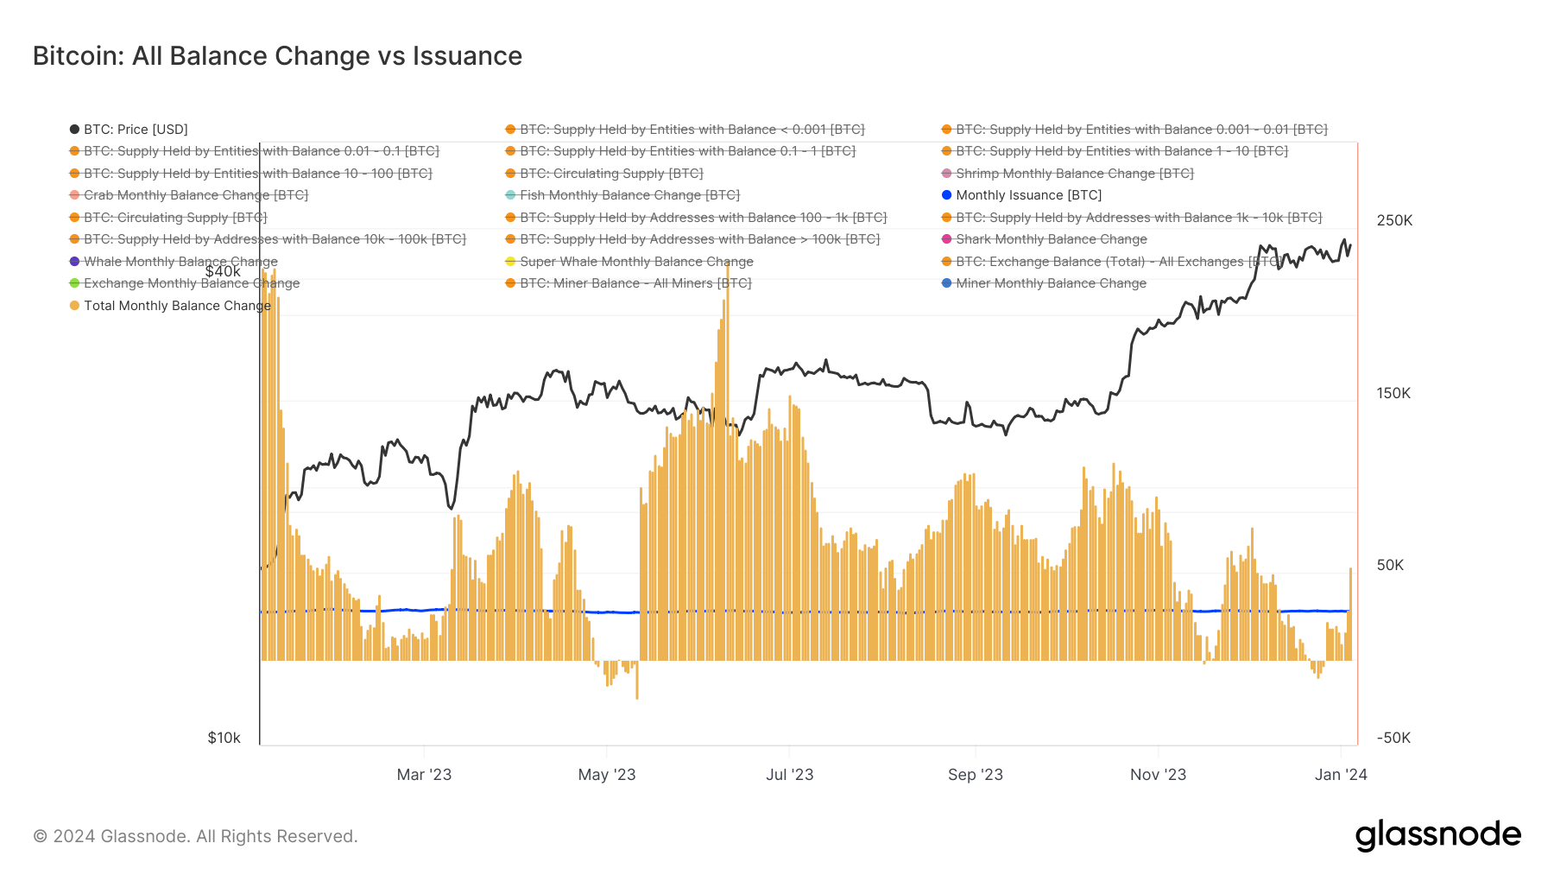The width and height of the screenshot is (1554, 875).
Task: Enable Shrimp Monthly Balance Change legend
Action: 1074,174
